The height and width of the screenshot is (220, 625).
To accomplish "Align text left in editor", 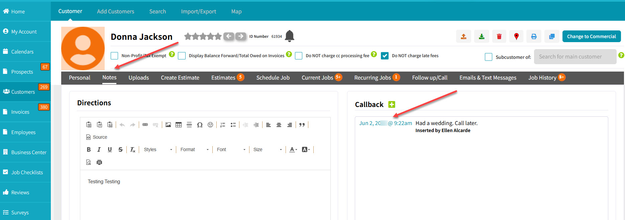I will tap(268, 125).
